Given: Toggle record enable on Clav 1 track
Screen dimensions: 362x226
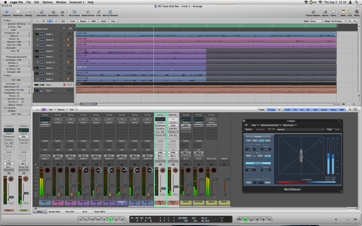Looking at the screenshot, I should 65,84.
